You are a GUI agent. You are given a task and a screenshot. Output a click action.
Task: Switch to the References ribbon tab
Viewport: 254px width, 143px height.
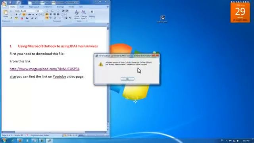click(48, 7)
